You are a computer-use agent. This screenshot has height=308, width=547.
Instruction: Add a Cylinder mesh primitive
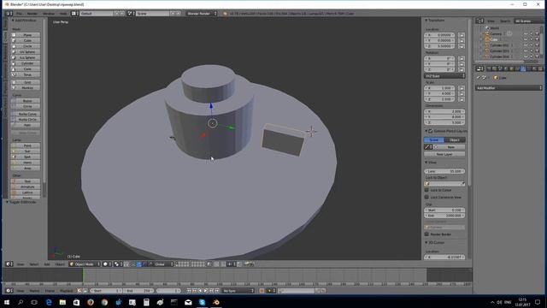click(26, 63)
